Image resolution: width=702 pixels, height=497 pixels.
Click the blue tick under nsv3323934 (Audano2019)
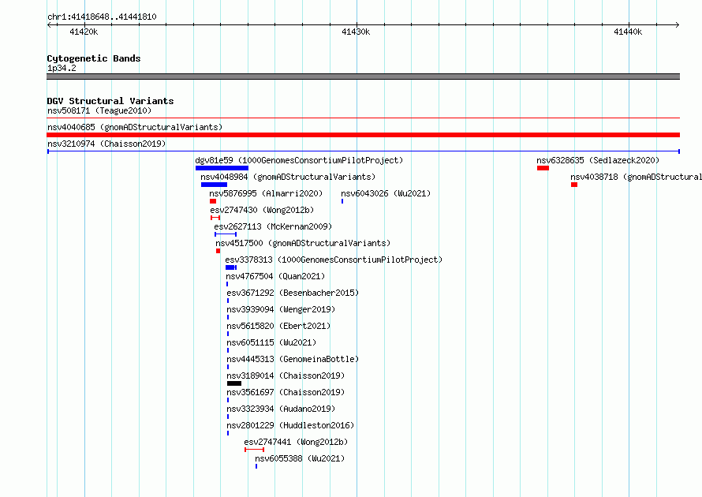(228, 417)
